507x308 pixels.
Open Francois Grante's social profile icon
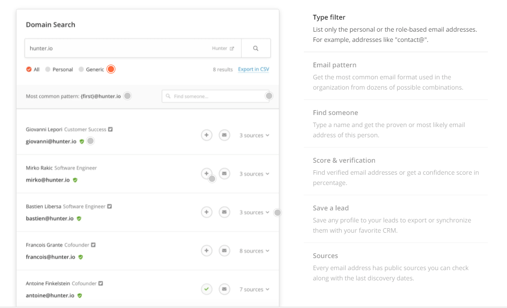click(93, 245)
